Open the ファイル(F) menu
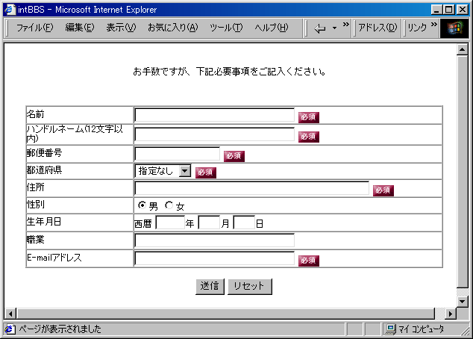Screen dimensions: 473x339 [x=34, y=28]
